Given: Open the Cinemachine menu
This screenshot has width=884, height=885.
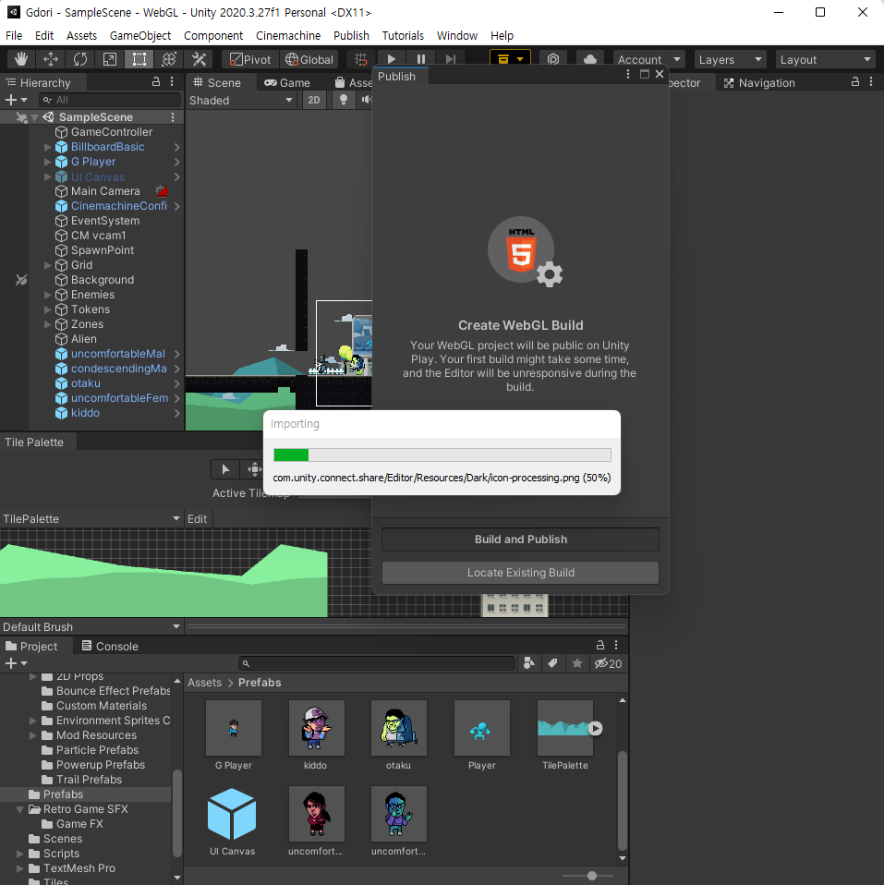Looking at the screenshot, I should point(288,35).
